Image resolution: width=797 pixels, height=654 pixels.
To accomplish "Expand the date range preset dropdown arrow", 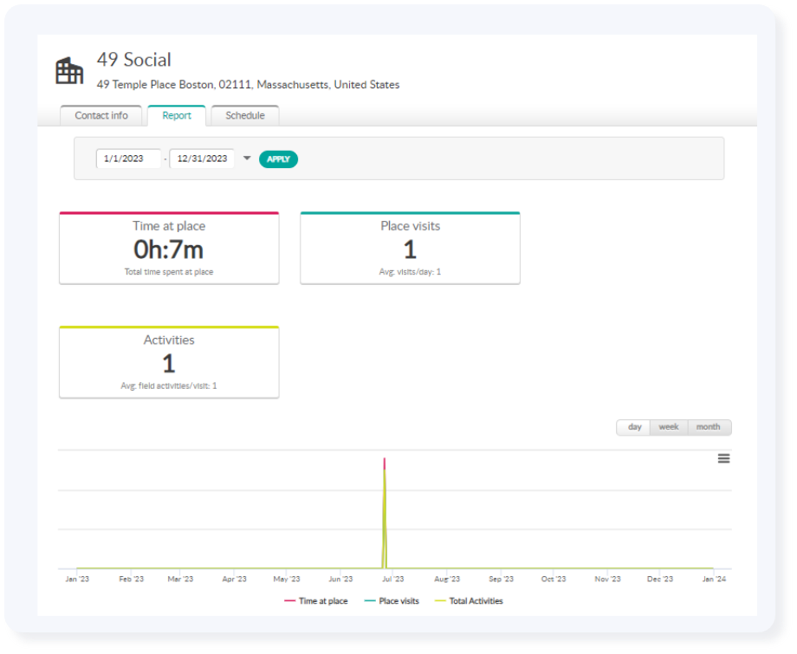I will [247, 159].
